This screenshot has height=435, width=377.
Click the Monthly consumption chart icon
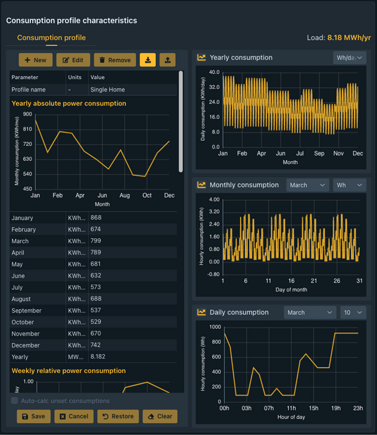pos(201,185)
